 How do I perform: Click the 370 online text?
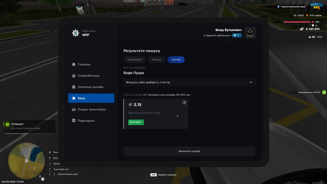click(316, 15)
